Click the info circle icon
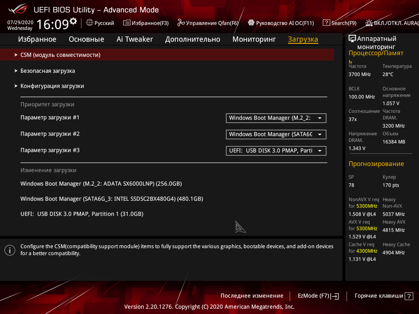Viewport: 419px width, 314px height. 10,250
